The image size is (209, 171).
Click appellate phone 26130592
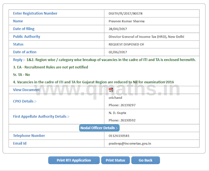pos(122,120)
